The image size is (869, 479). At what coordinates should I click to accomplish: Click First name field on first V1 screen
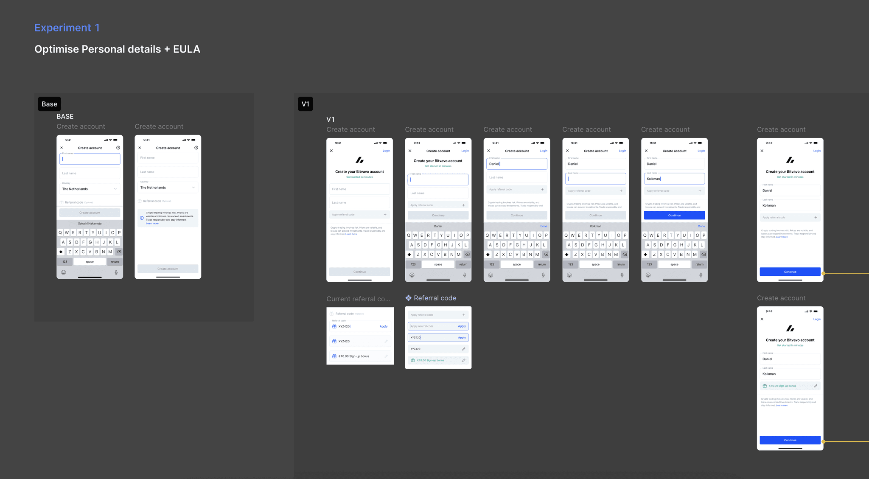(x=359, y=189)
